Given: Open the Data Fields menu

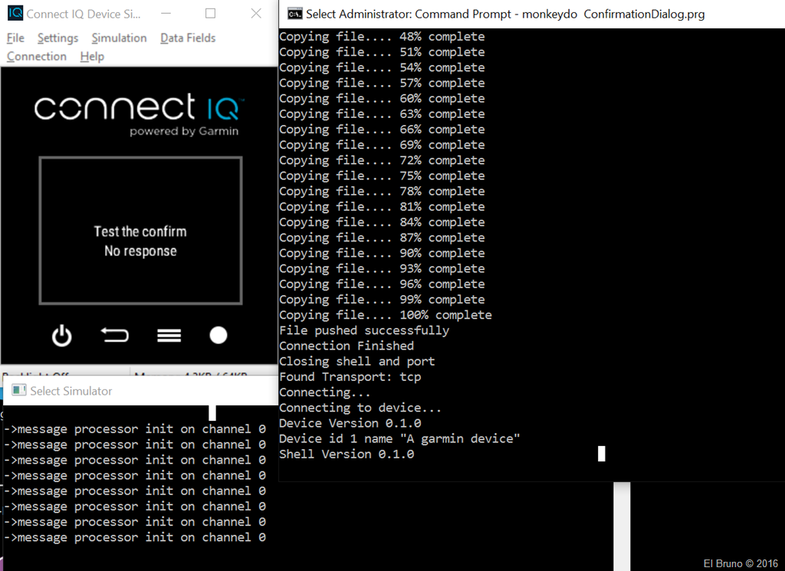Looking at the screenshot, I should coord(188,38).
